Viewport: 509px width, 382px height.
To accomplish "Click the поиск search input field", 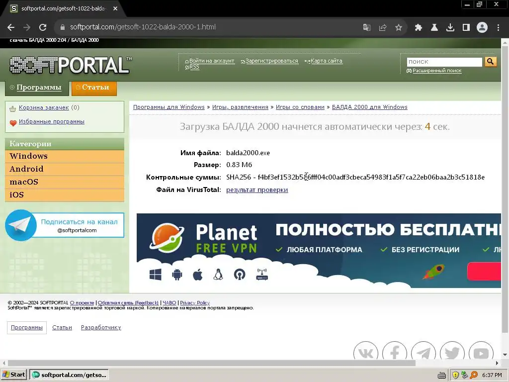I will tap(444, 62).
